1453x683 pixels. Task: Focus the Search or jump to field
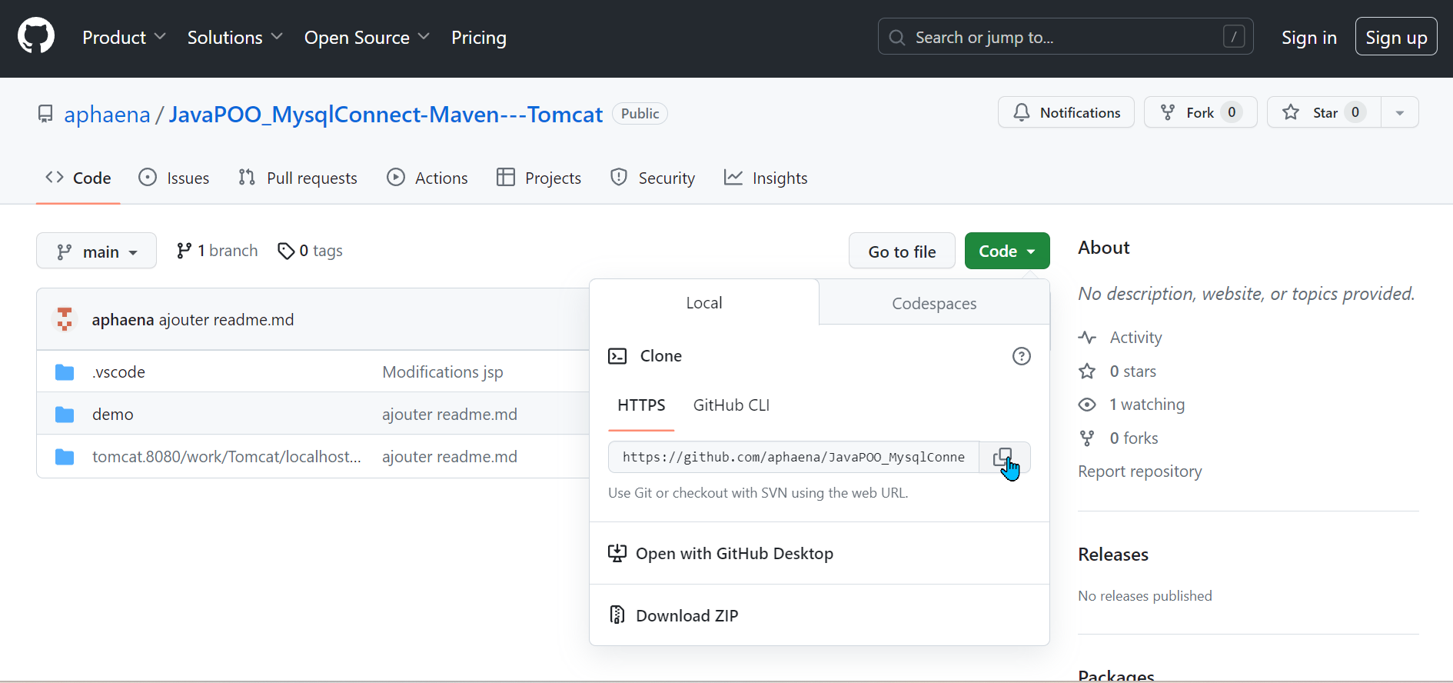point(1065,37)
